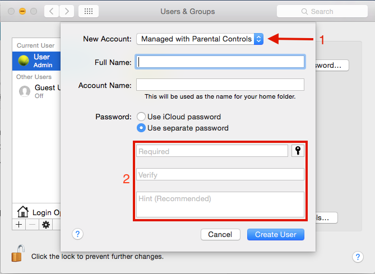The image size is (375, 274).
Task: Select Use separate password option
Action: pyautogui.click(x=183, y=128)
